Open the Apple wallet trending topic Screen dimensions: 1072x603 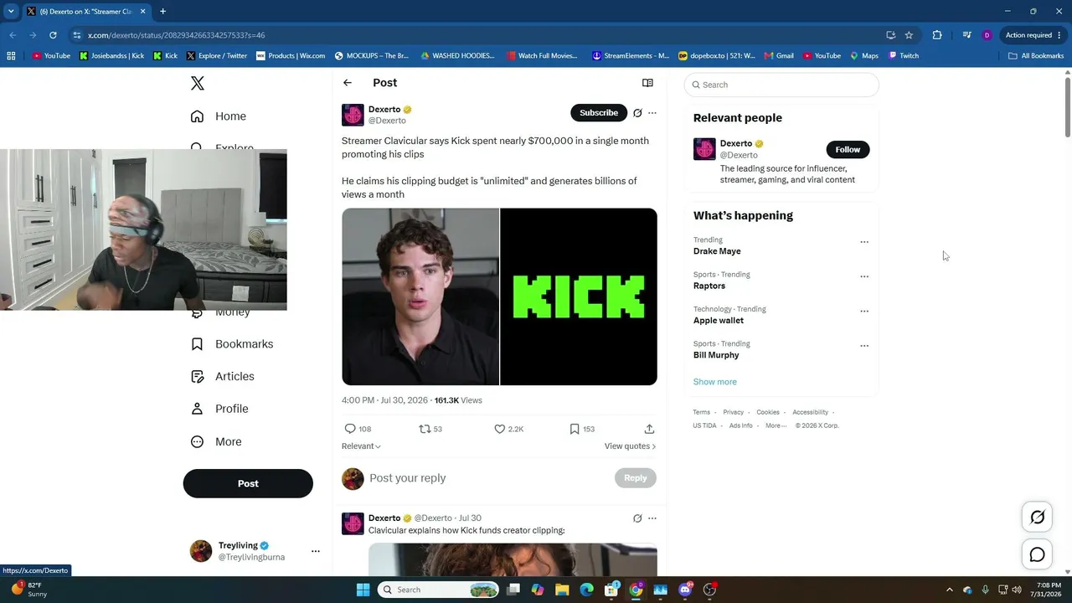(x=719, y=321)
